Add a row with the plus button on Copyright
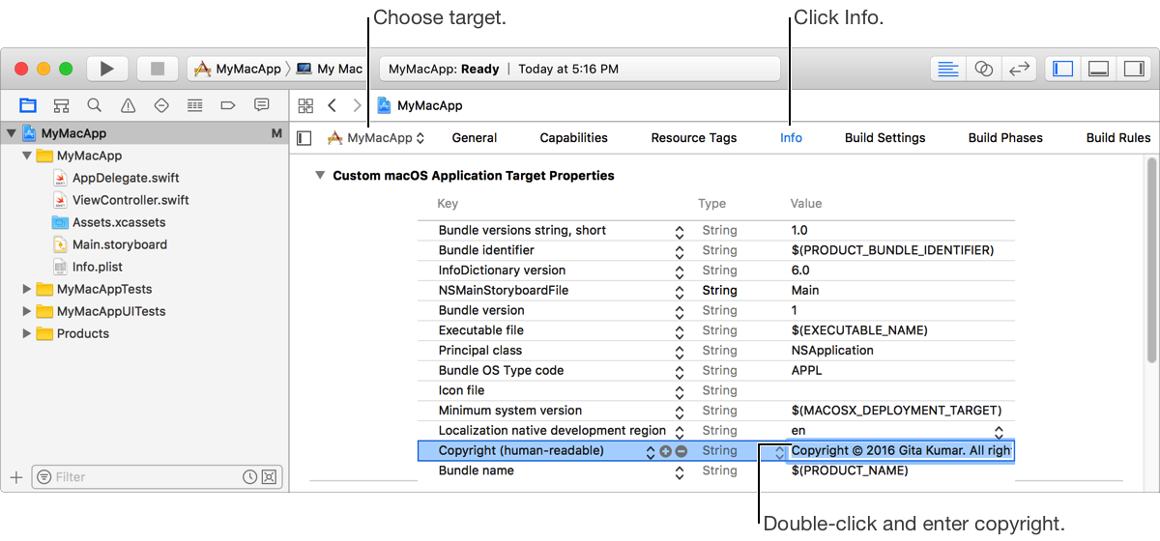The width and height of the screenshot is (1160, 541). (x=665, y=451)
